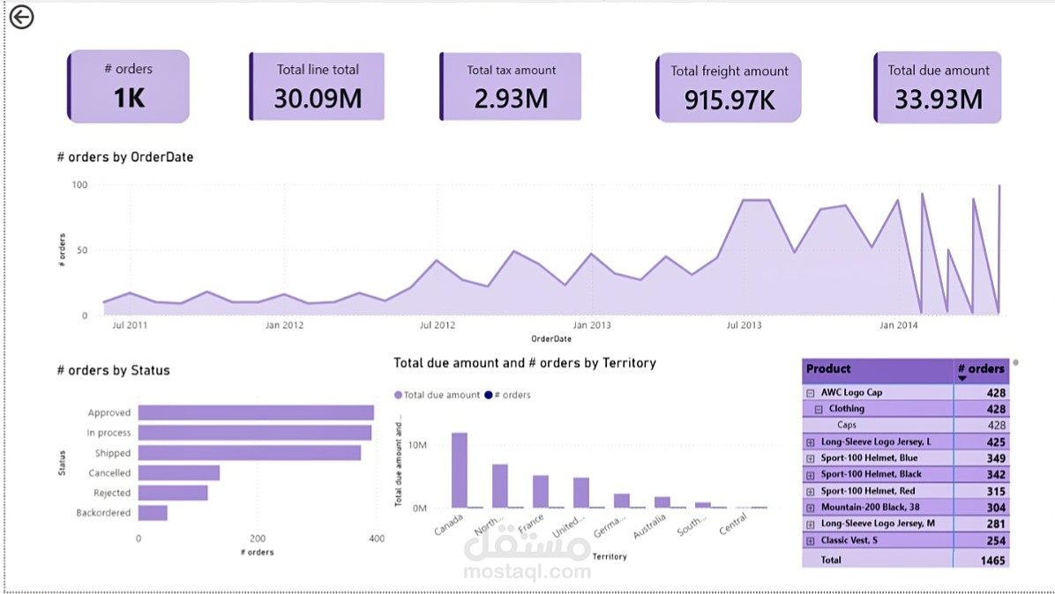The image size is (1055, 594).
Task: Click the France territory column
Action: point(541,491)
